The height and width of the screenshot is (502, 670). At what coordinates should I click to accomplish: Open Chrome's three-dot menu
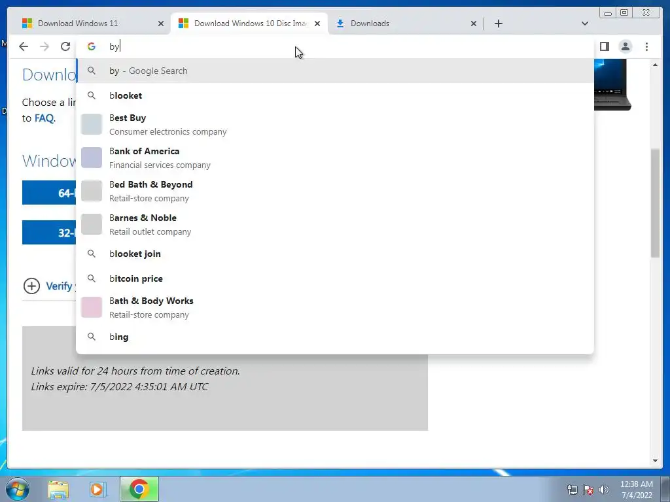pos(646,46)
